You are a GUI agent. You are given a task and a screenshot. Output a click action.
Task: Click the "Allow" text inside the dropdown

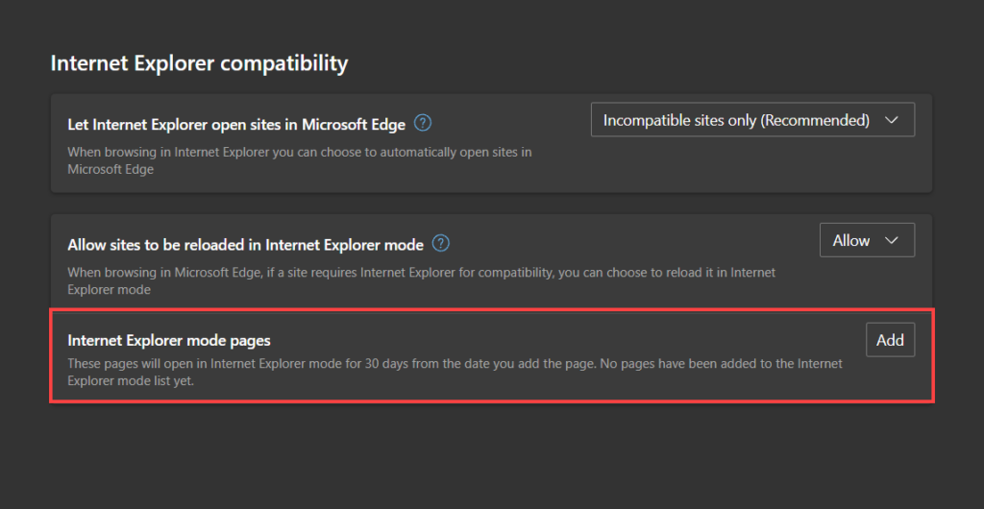851,241
